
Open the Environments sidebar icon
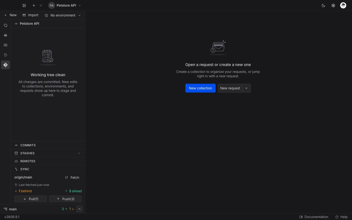pos(5,35)
